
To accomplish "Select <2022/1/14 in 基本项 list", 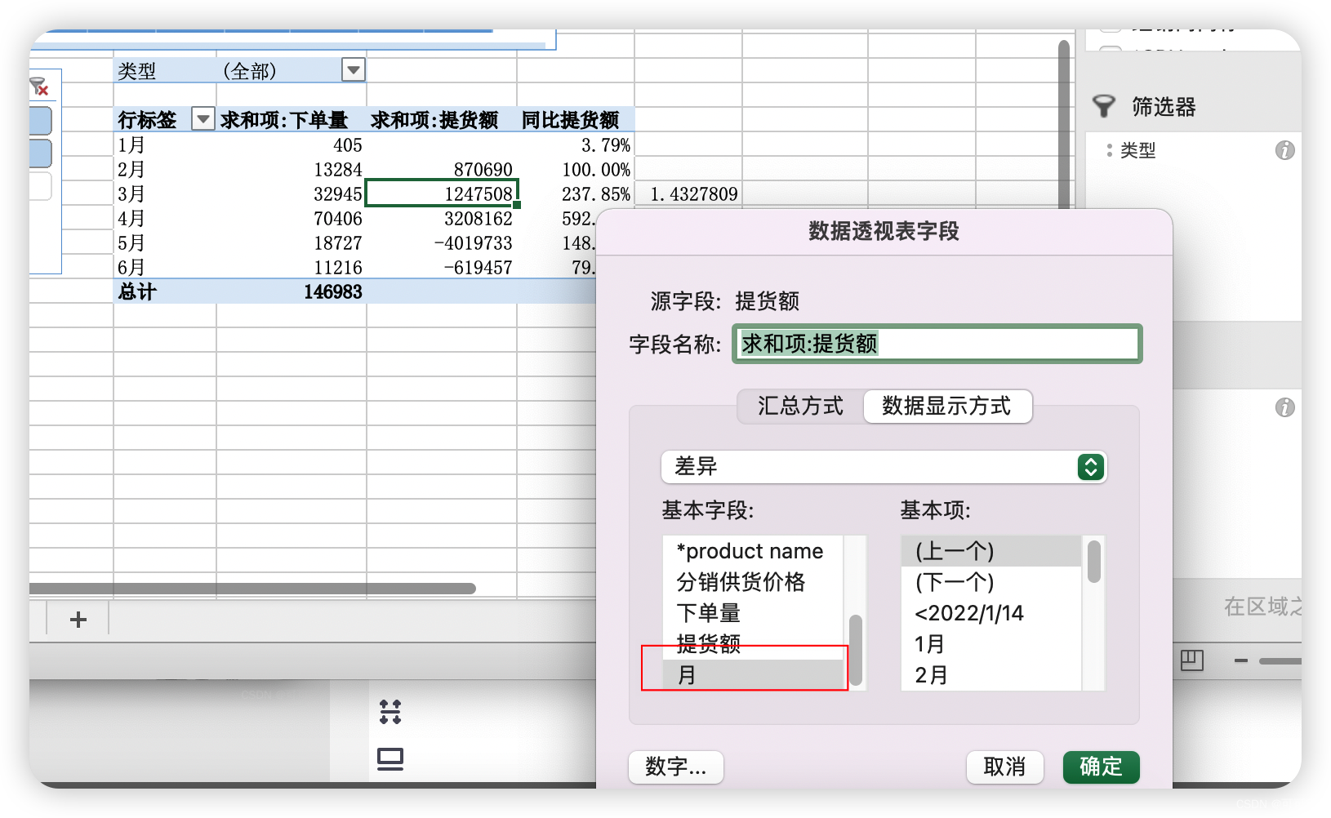I will tap(991, 613).
